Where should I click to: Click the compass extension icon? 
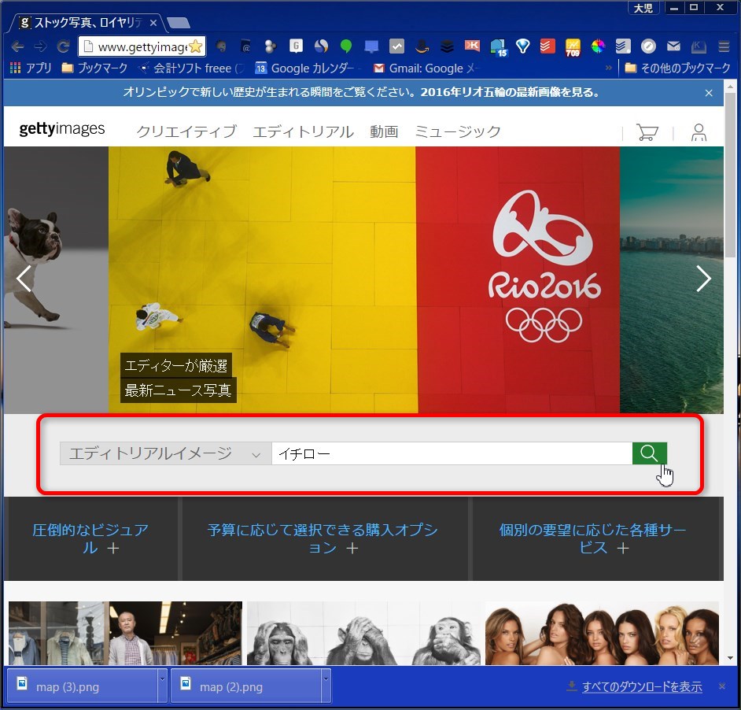click(x=648, y=46)
